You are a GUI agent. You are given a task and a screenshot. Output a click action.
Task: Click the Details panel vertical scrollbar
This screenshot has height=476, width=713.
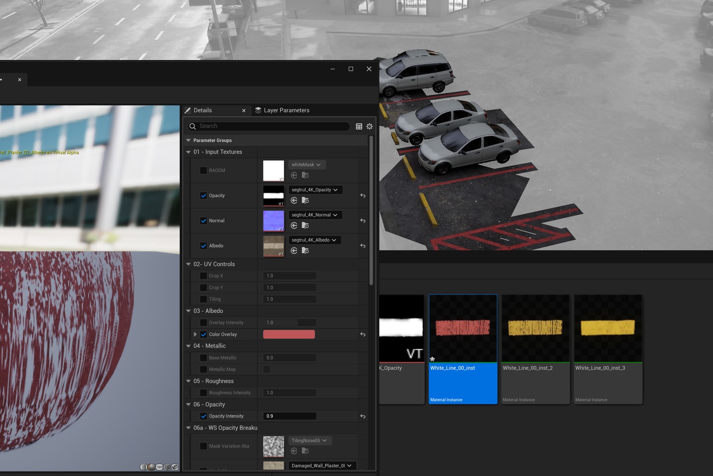[x=371, y=210]
